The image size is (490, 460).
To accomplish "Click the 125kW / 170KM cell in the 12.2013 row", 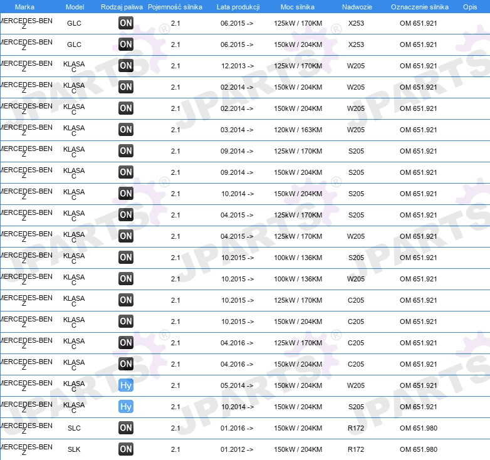I will click(x=298, y=66).
